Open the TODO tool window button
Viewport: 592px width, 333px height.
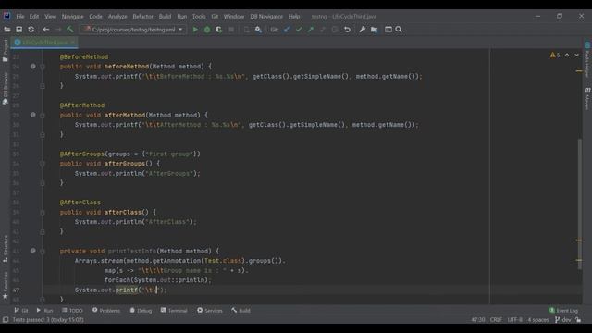[72, 311]
